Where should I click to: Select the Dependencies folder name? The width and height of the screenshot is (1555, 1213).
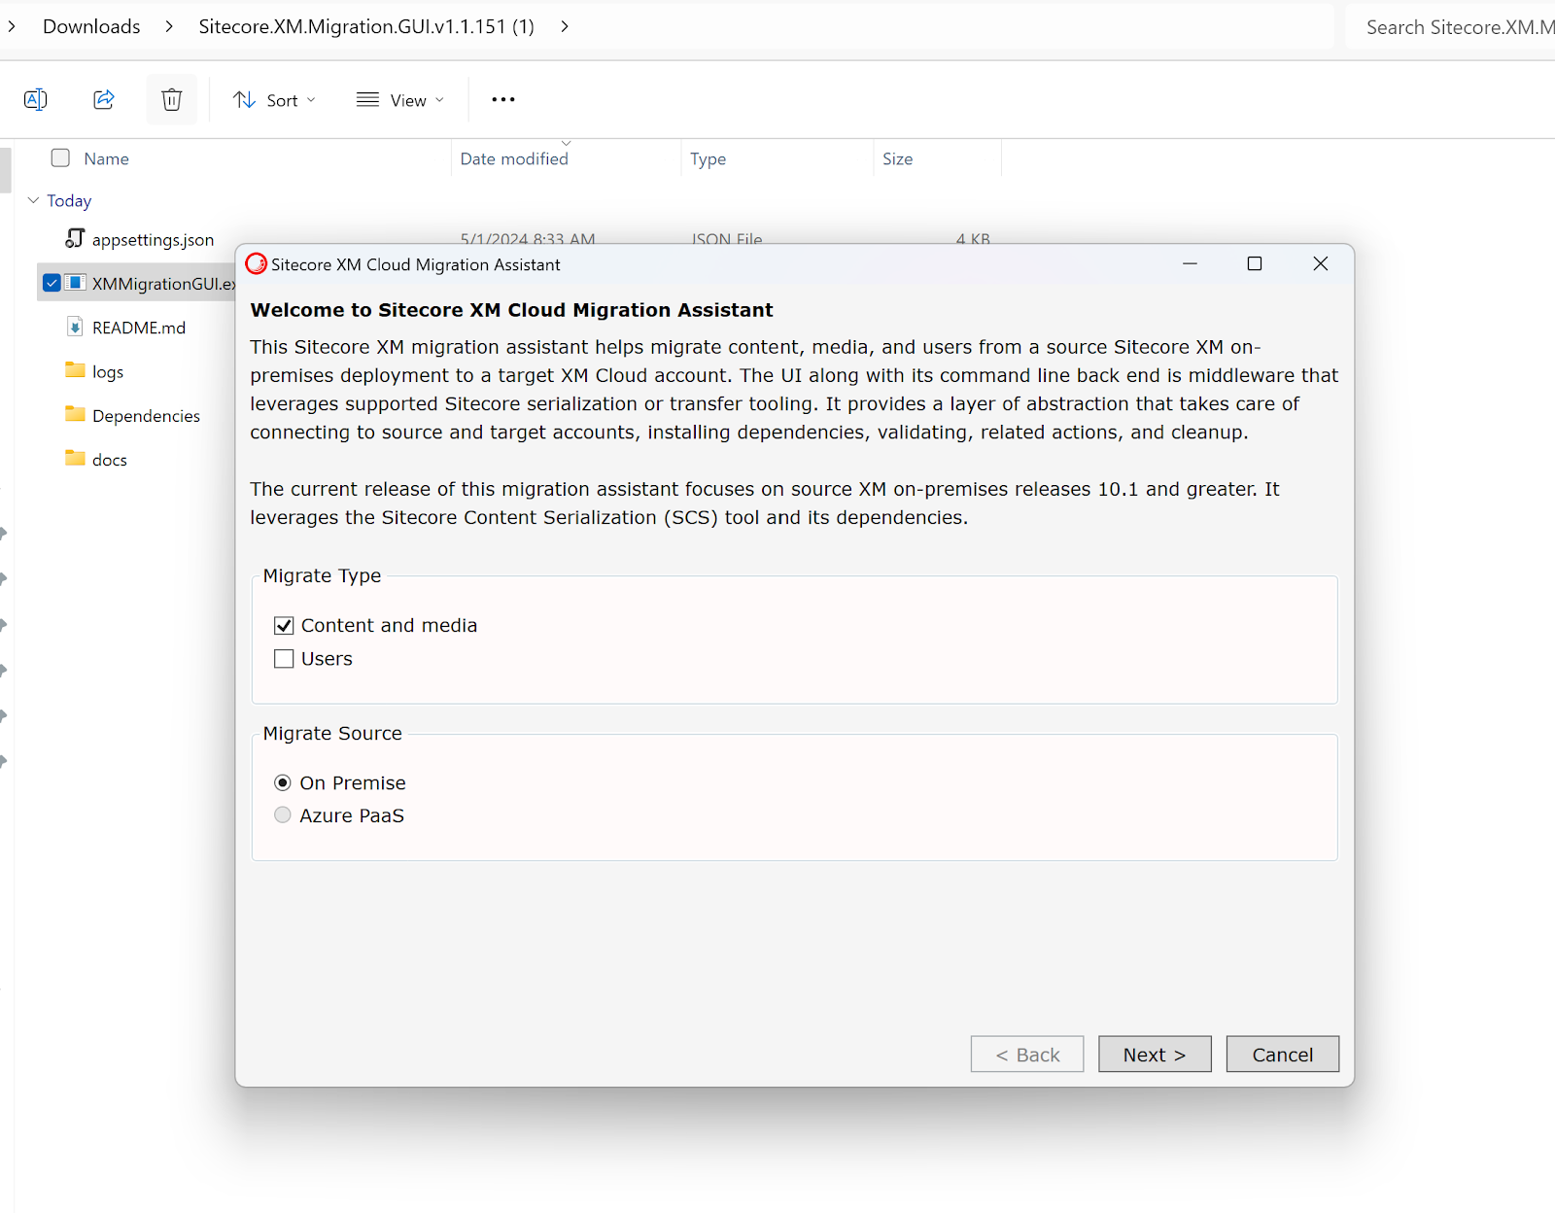[146, 416]
